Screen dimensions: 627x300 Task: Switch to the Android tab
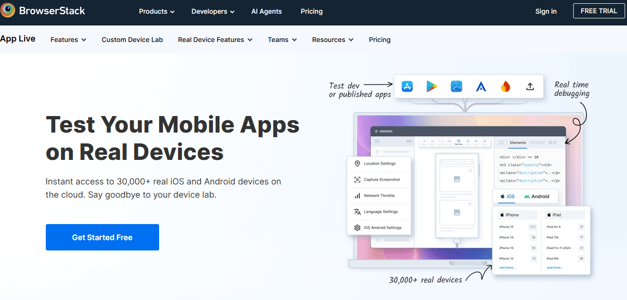[536, 196]
